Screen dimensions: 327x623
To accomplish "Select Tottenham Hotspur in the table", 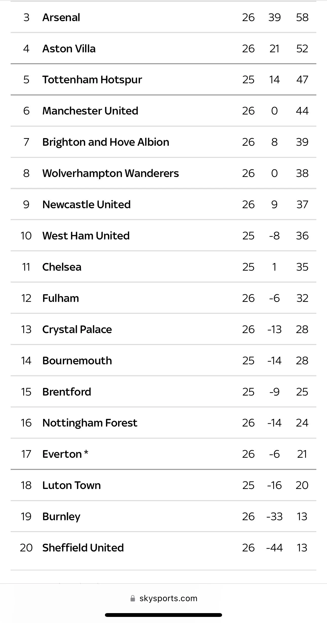I will pos(92,79).
